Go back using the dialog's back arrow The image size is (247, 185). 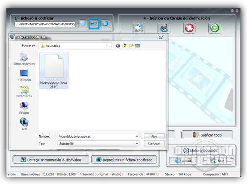pyautogui.click(x=118, y=46)
